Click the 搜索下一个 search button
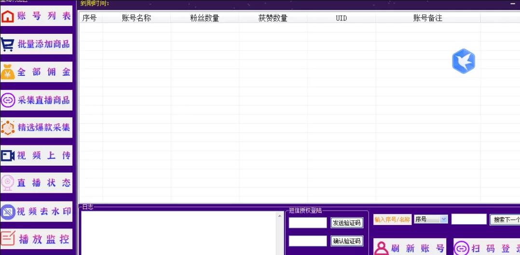 [x=505, y=220]
